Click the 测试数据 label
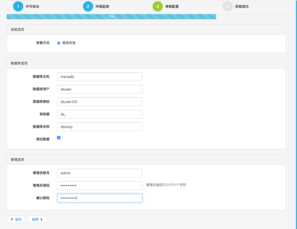The height and width of the screenshot is (229, 297). [x=43, y=139]
